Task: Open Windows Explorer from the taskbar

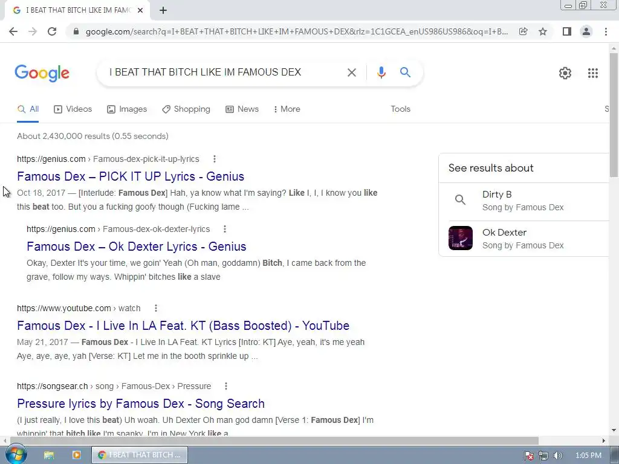Action: point(48,455)
